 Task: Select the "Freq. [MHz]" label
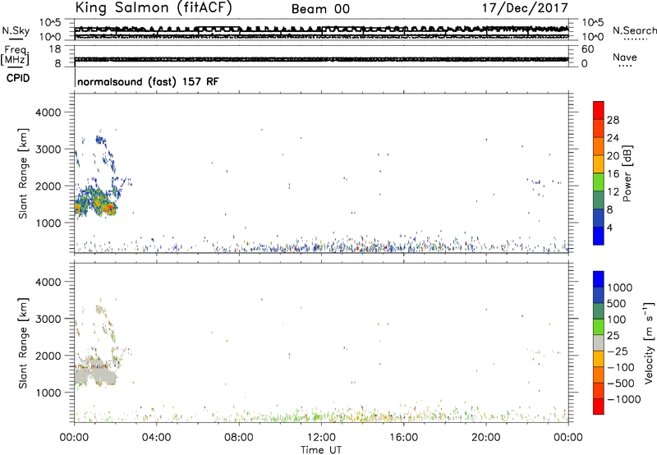point(16,56)
